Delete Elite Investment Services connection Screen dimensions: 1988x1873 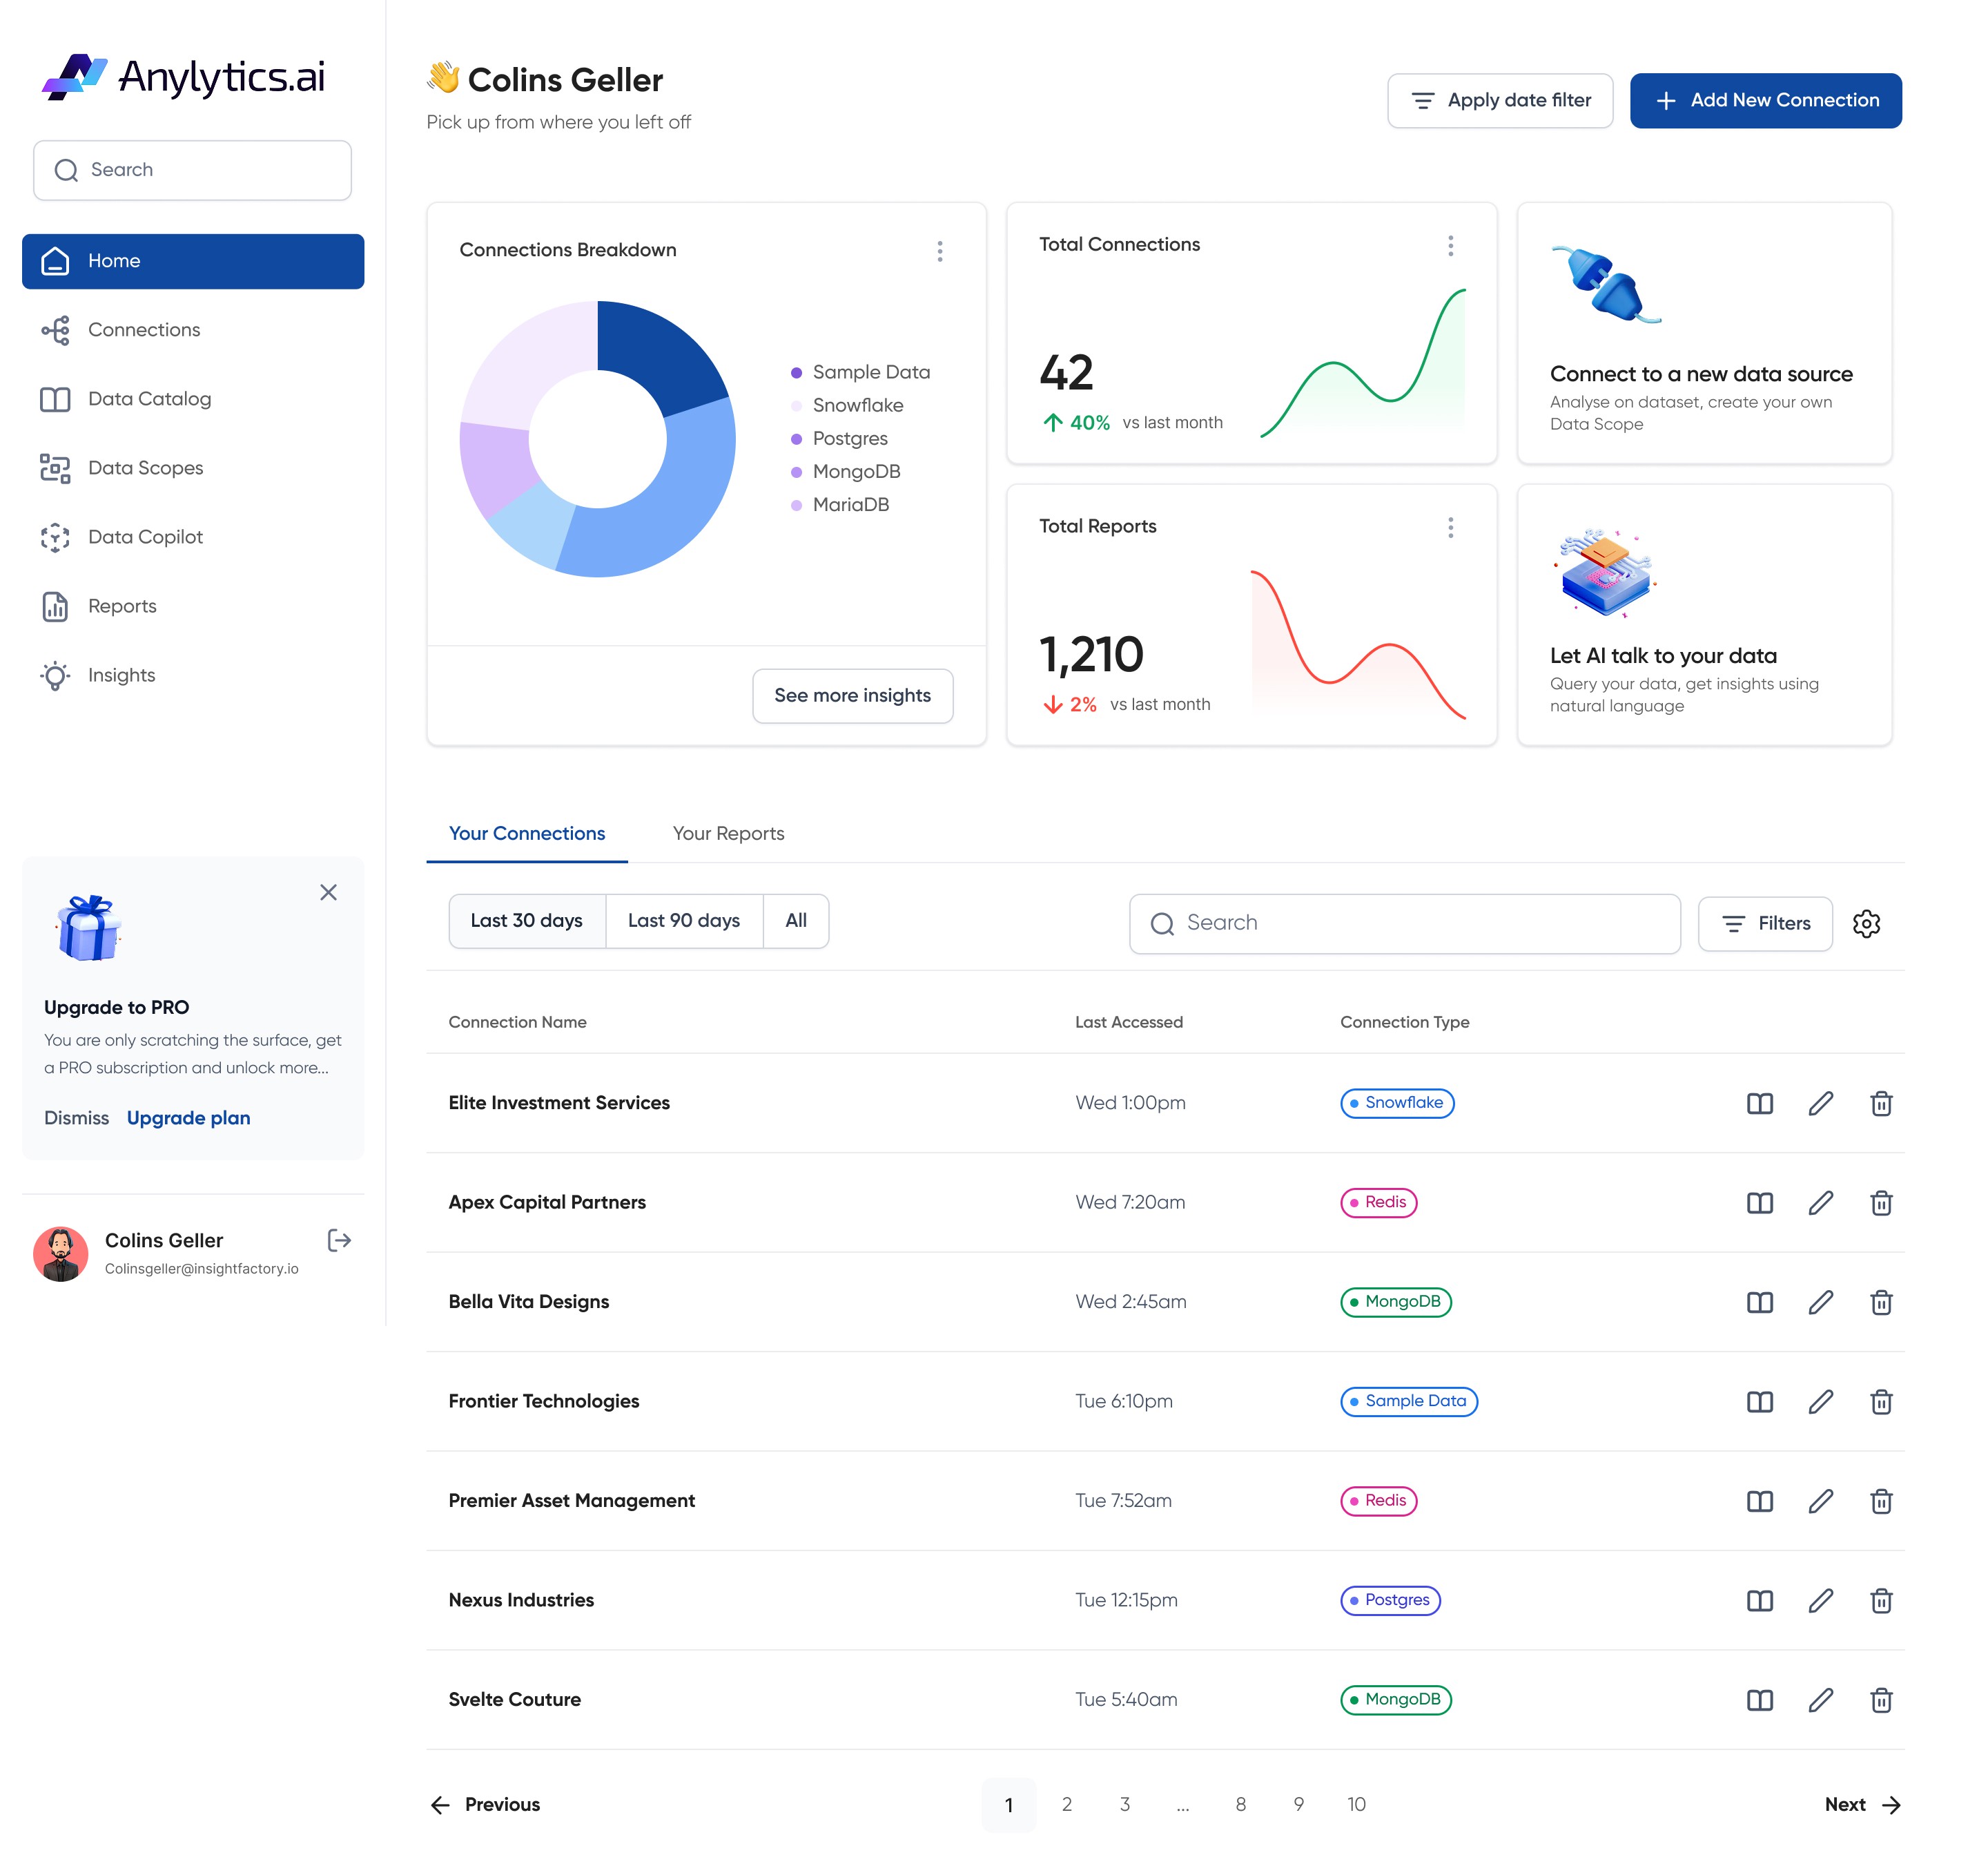(1880, 1104)
